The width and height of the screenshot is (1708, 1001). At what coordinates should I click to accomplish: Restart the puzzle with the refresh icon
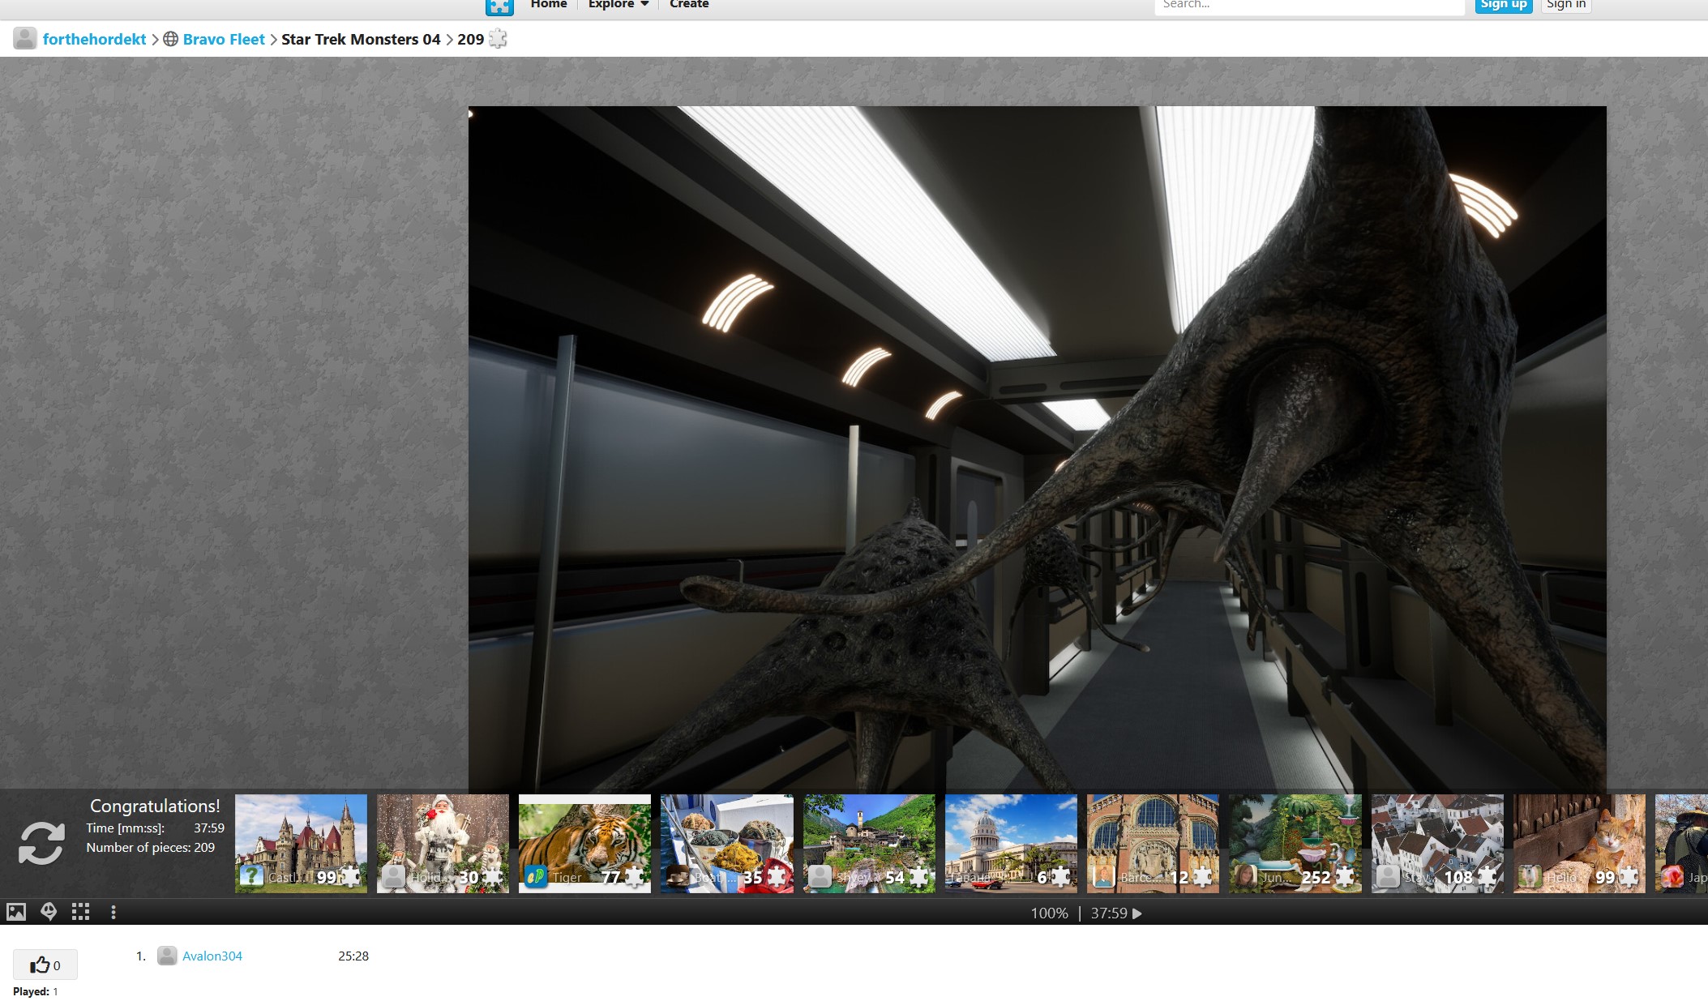click(41, 843)
